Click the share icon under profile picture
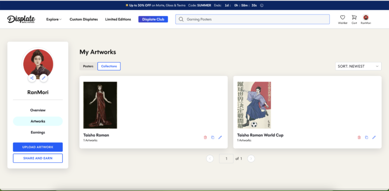This screenshot has height=191, width=389. click(x=32, y=78)
